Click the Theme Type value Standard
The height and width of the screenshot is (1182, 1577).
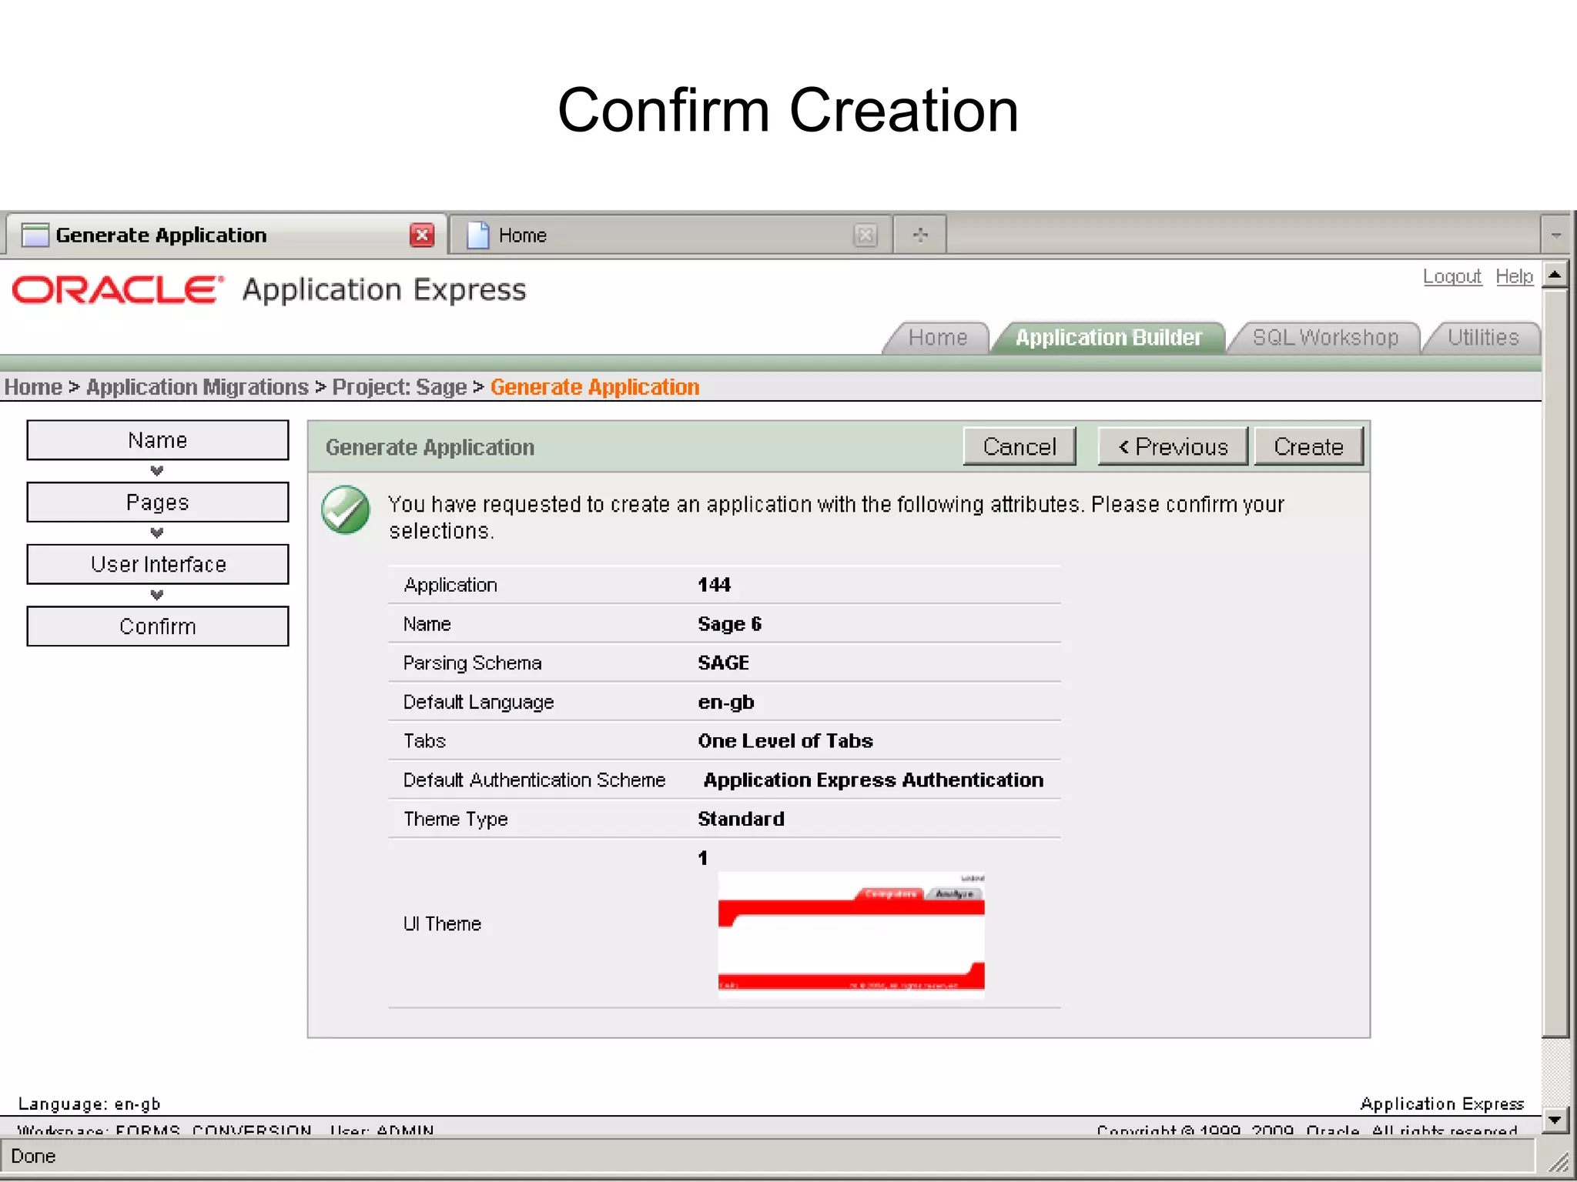[741, 819]
